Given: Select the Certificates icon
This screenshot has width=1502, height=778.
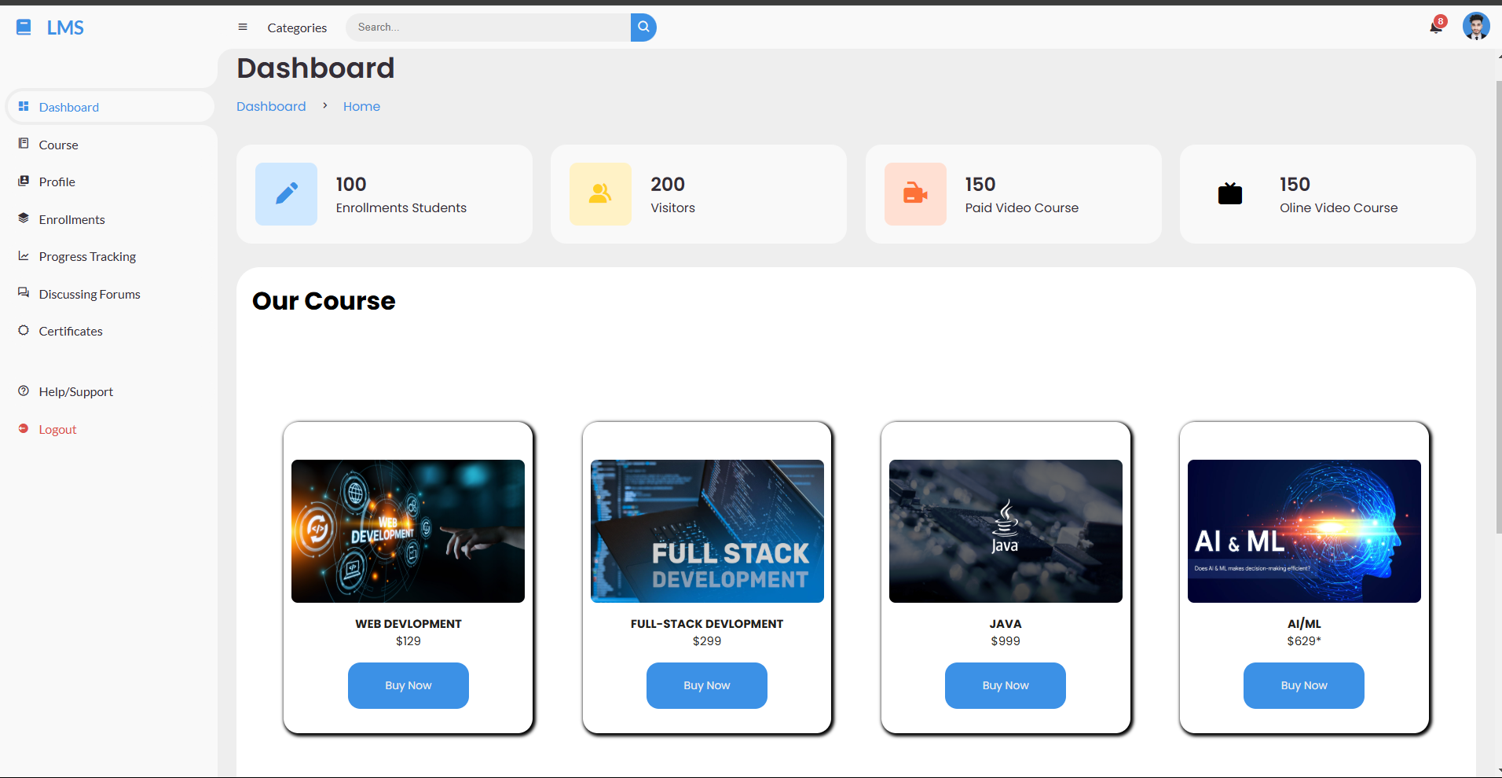Looking at the screenshot, I should pyautogui.click(x=24, y=331).
